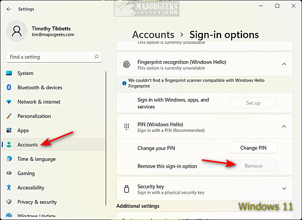
Task: Click the fingerprint Set up button
Action: [x=253, y=103]
